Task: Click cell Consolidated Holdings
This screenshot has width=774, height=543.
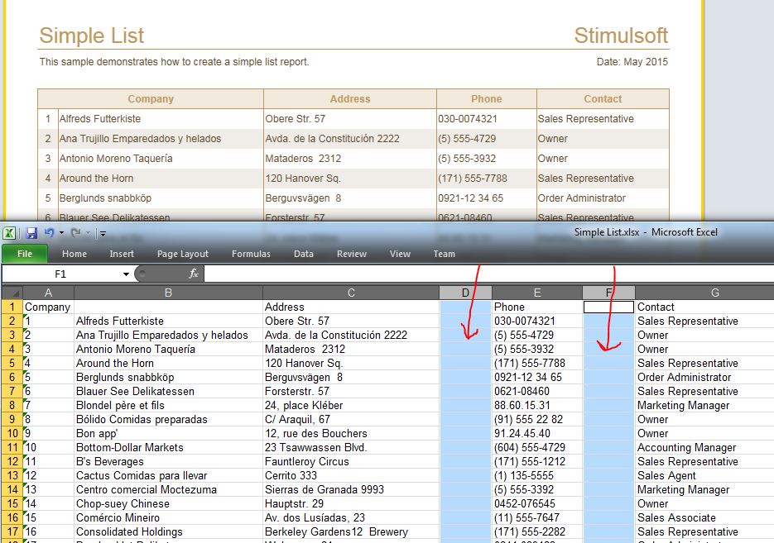Action: 168,532
